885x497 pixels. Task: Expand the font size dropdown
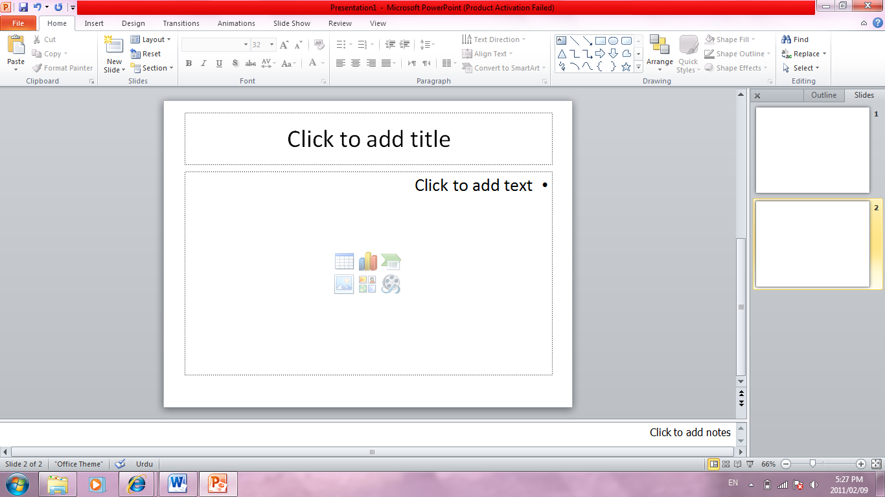click(272, 45)
